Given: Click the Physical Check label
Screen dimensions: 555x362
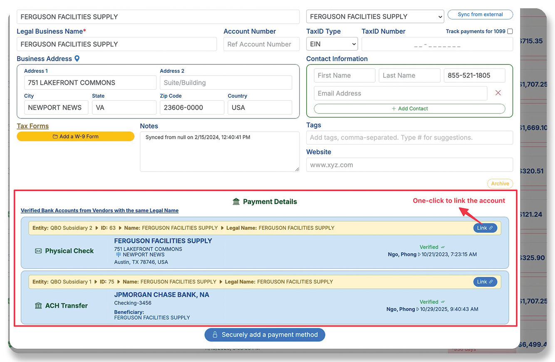Looking at the screenshot, I should click(69, 251).
